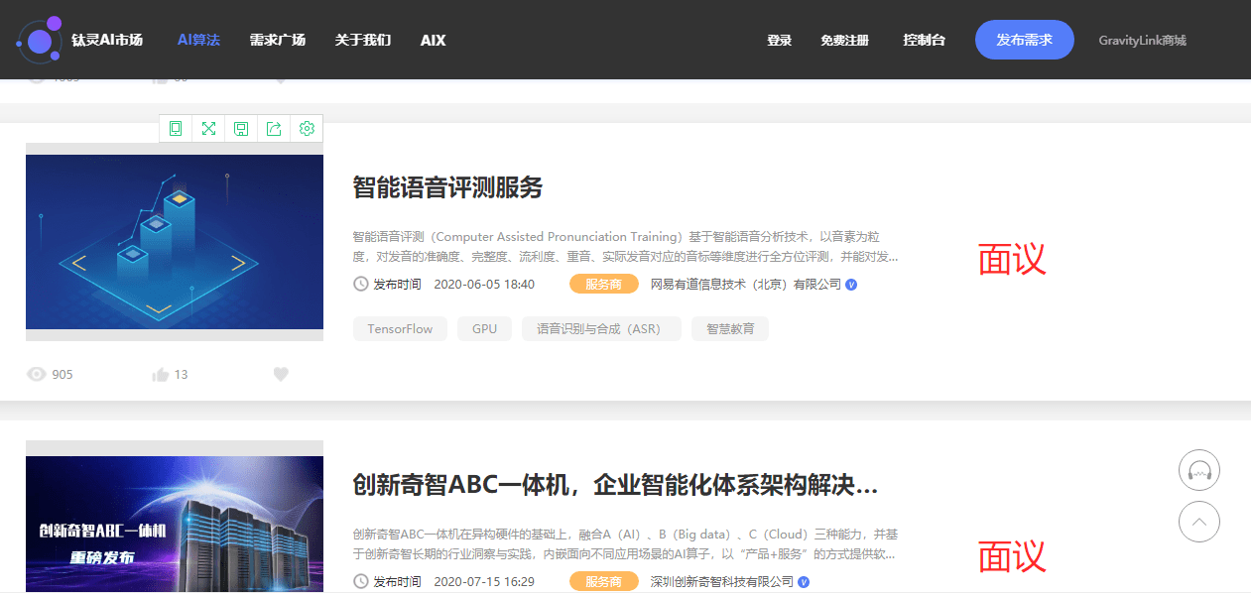Click the clock icon beside 2020-06-05 18:40
The image size is (1251, 597).
(x=361, y=284)
